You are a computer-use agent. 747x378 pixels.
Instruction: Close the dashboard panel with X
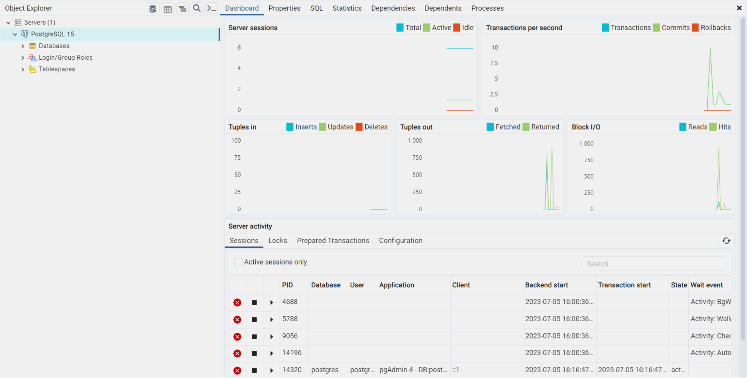coord(739,8)
